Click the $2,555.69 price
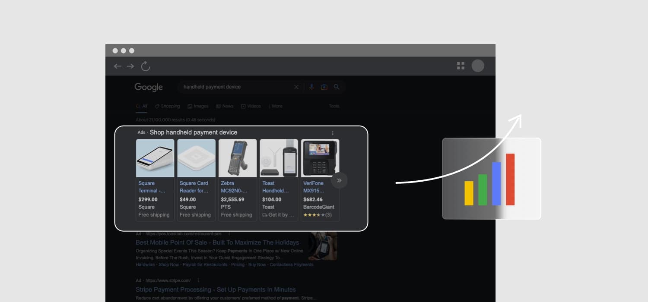Screen dimensions: 648x302 [x=232, y=199]
